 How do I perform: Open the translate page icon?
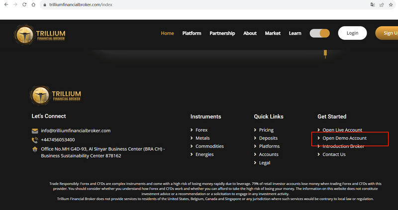pyautogui.click(x=373, y=4)
